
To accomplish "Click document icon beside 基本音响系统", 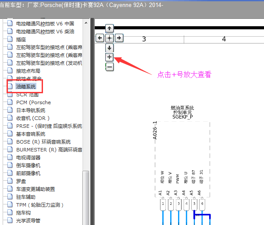I will 10,134.
